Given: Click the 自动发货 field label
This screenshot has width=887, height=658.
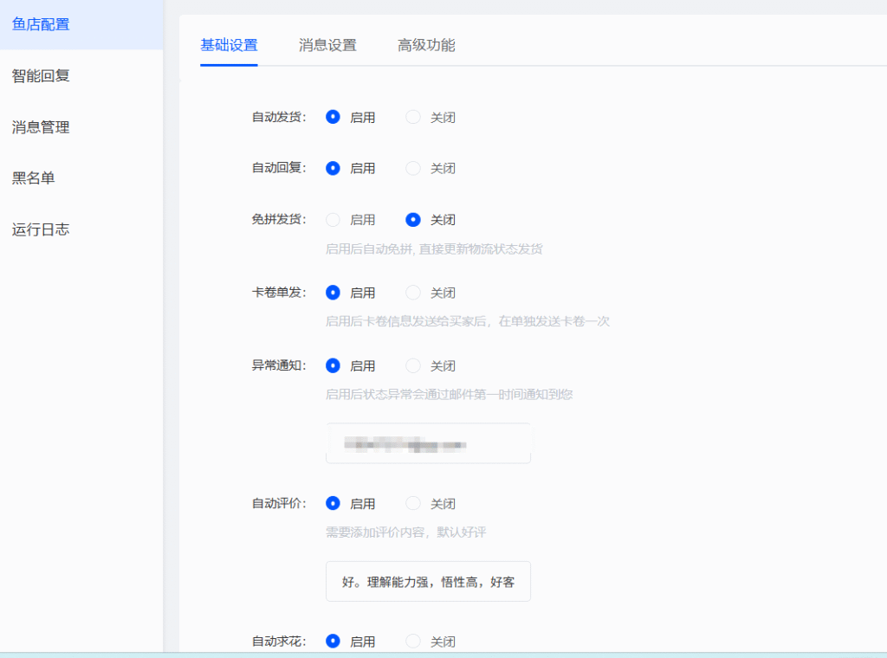Looking at the screenshot, I should pos(279,117).
